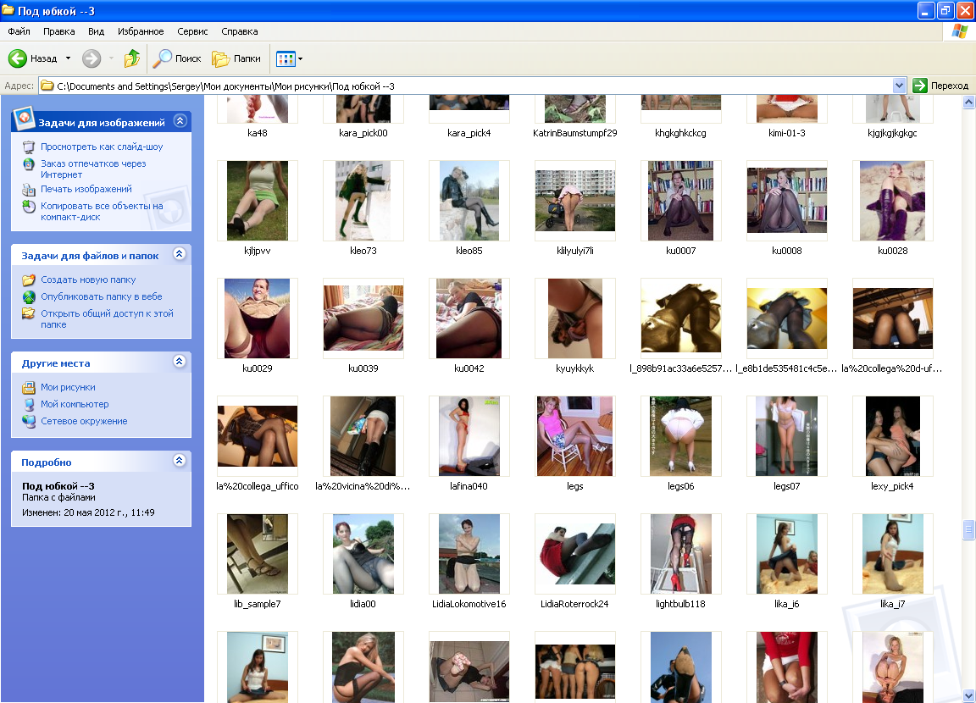Viewport: 976px width, 703px height.
Task: Click the file name ku0029
Action: (x=258, y=368)
